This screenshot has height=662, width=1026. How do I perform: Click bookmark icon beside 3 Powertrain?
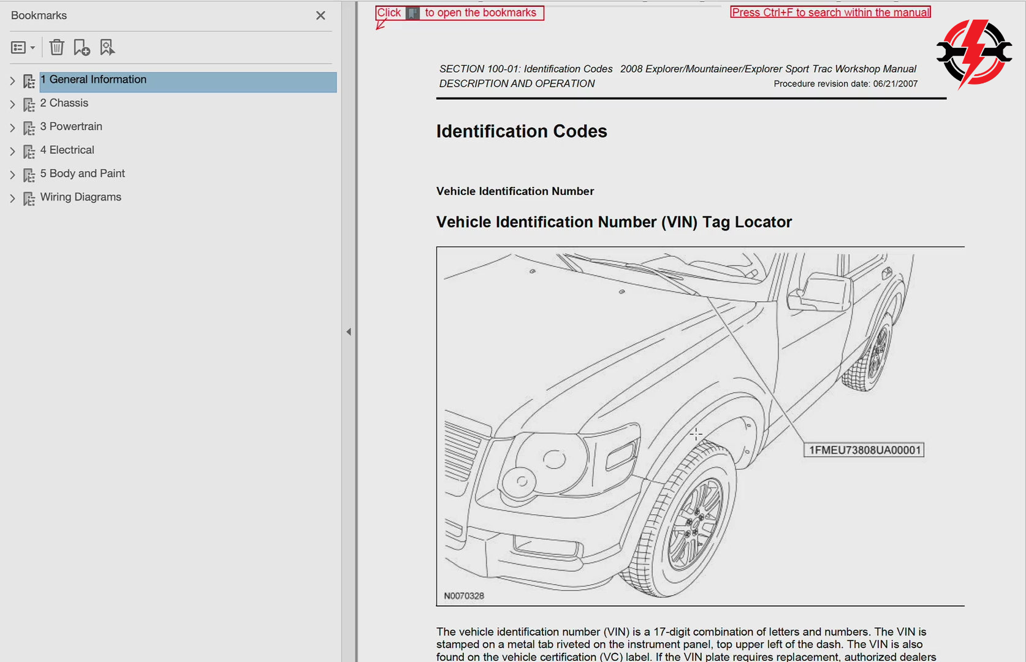(29, 128)
